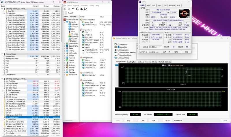Switch to the Powers tab
The width and height of the screenshot is (231, 137).
pyautogui.click(x=148, y=62)
